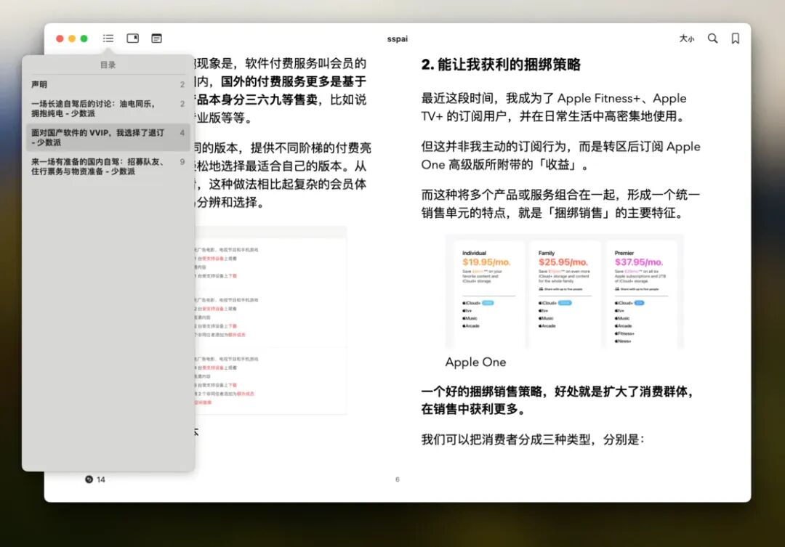Jump to 来一场有准备的国内自驾 chapter
785x547 pixels.
[108, 166]
